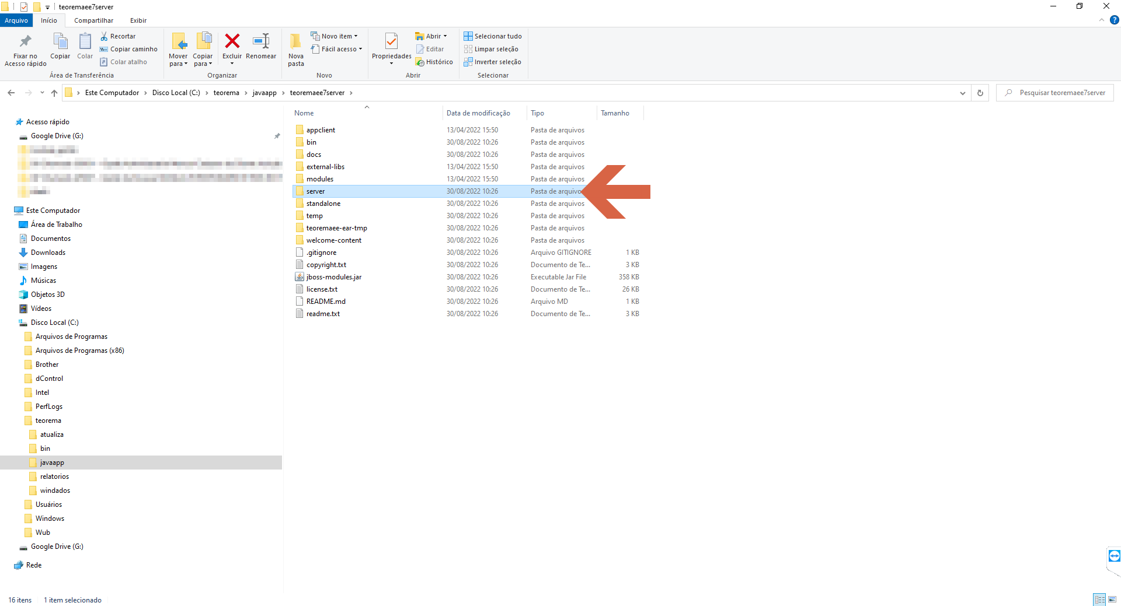Viewport: 1121px width, 606px height.
Task: Open Documentos in navigation pane
Action: point(50,239)
